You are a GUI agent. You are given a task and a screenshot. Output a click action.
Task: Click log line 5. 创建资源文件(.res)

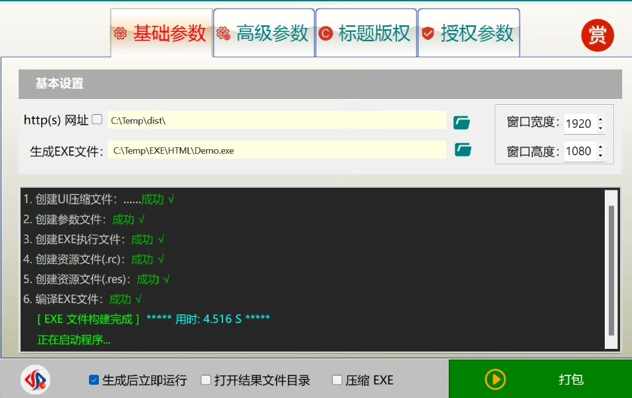(x=96, y=279)
